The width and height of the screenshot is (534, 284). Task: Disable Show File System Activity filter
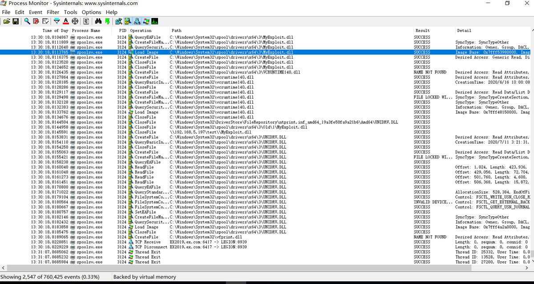click(x=136, y=21)
